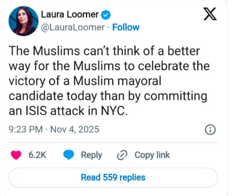Follow the account via Follow link
The width and height of the screenshot is (233, 196).
click(126, 27)
